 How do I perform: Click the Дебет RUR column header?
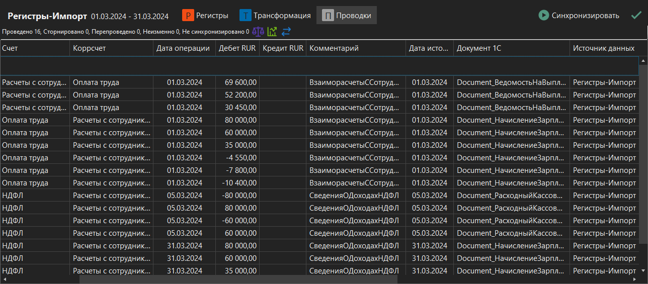pyautogui.click(x=237, y=48)
